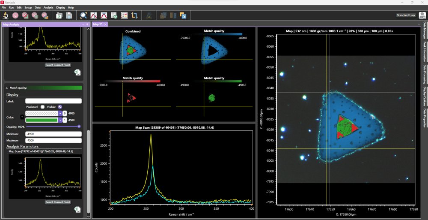The height and width of the screenshot is (220, 428).
Task: Click the grid icon with the green checkmark
Action: pyautogui.click(x=114, y=15)
